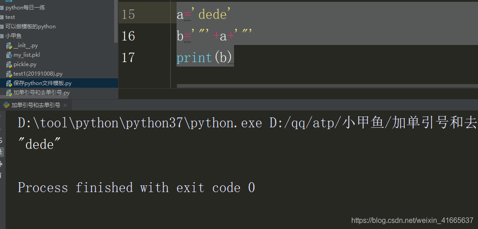Close the 加单引号和去单引号 run tab
This screenshot has height=229, width=478.
pos(65,105)
